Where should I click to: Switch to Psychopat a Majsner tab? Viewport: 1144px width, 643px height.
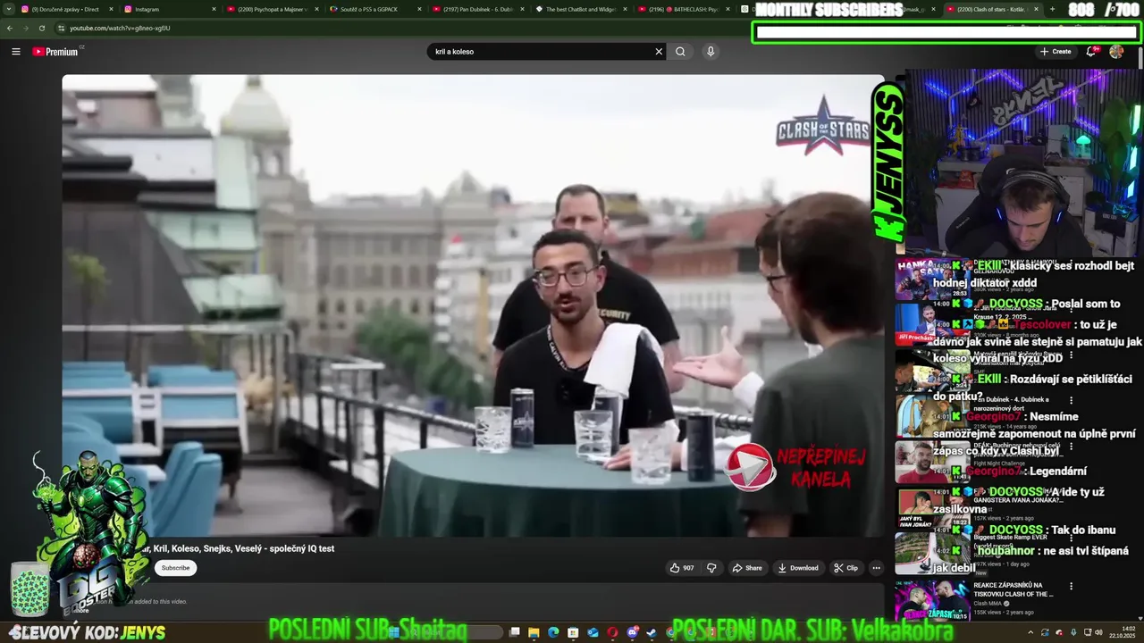pyautogui.click(x=273, y=9)
